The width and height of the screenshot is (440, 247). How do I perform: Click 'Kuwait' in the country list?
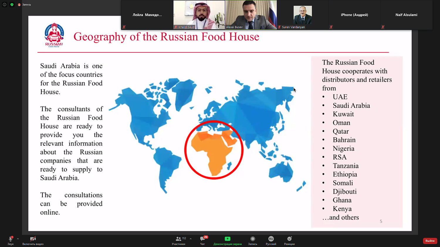343,114
